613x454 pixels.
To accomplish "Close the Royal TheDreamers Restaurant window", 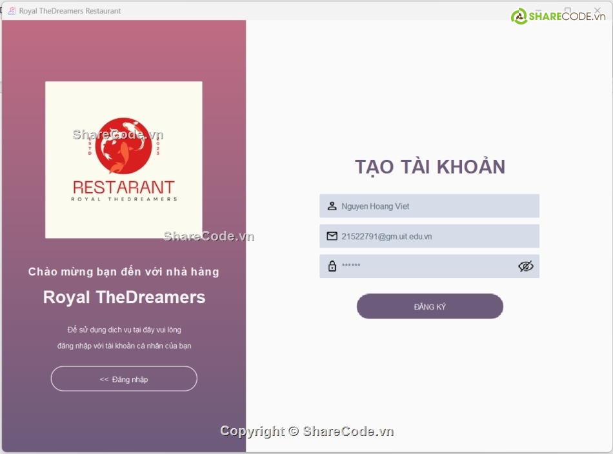I will (x=598, y=10).
